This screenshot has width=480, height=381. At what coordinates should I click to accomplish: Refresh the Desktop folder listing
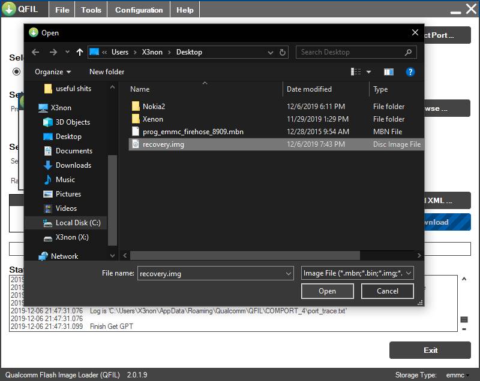click(282, 52)
